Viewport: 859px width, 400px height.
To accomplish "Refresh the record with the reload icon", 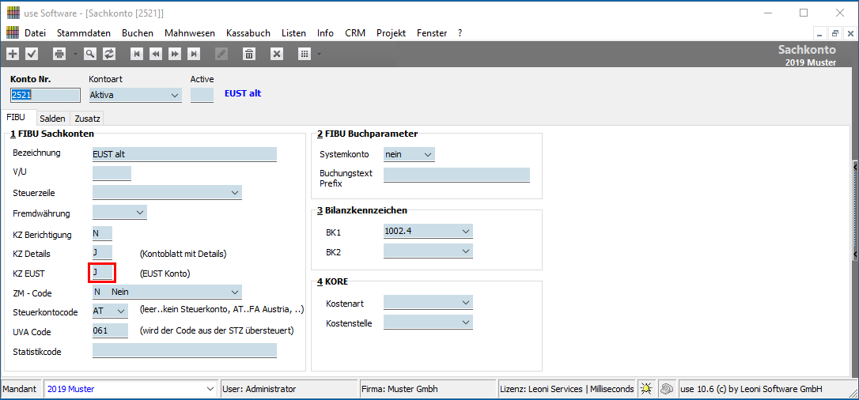I will [x=109, y=54].
